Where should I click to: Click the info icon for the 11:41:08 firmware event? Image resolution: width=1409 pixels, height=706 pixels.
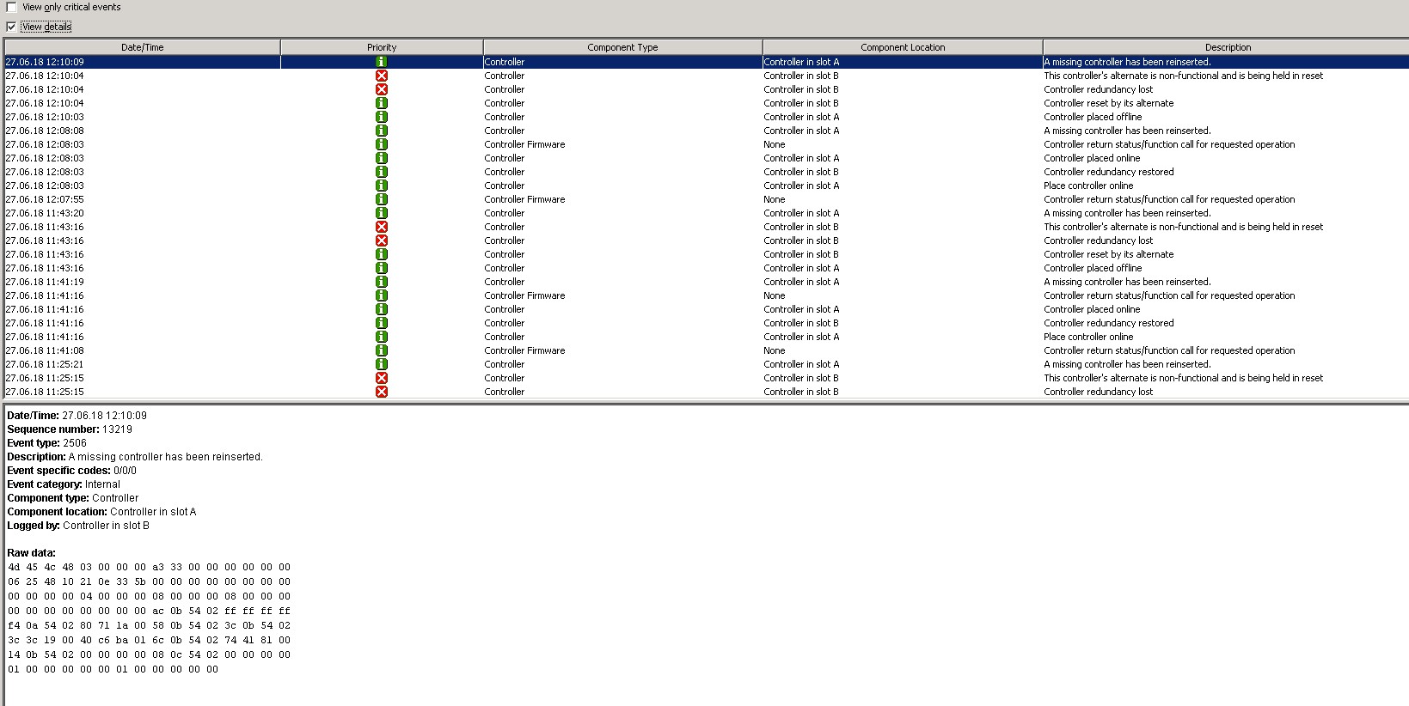click(382, 350)
